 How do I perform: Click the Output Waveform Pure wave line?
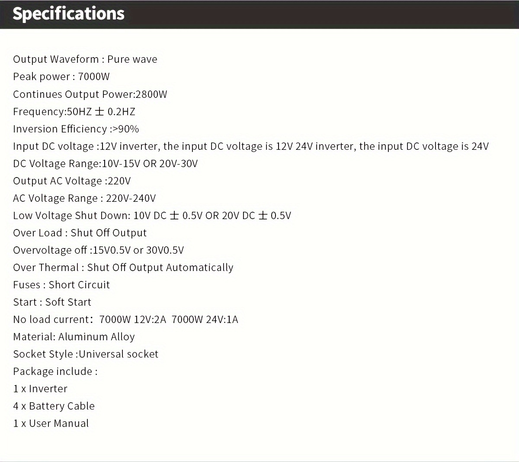click(x=85, y=59)
